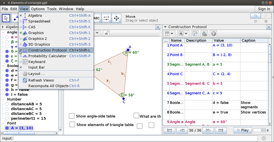Toggle Graphics view in the View menu
Viewport: 274px width, 142px height.
click(56, 33)
